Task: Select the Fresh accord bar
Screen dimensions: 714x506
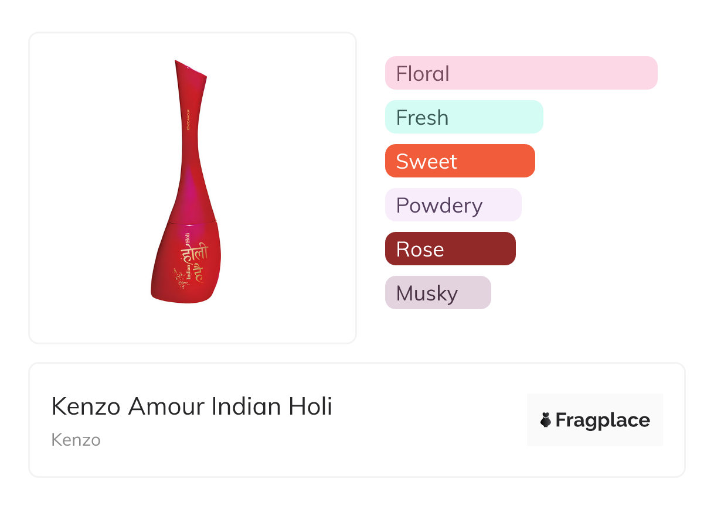Action: [464, 117]
